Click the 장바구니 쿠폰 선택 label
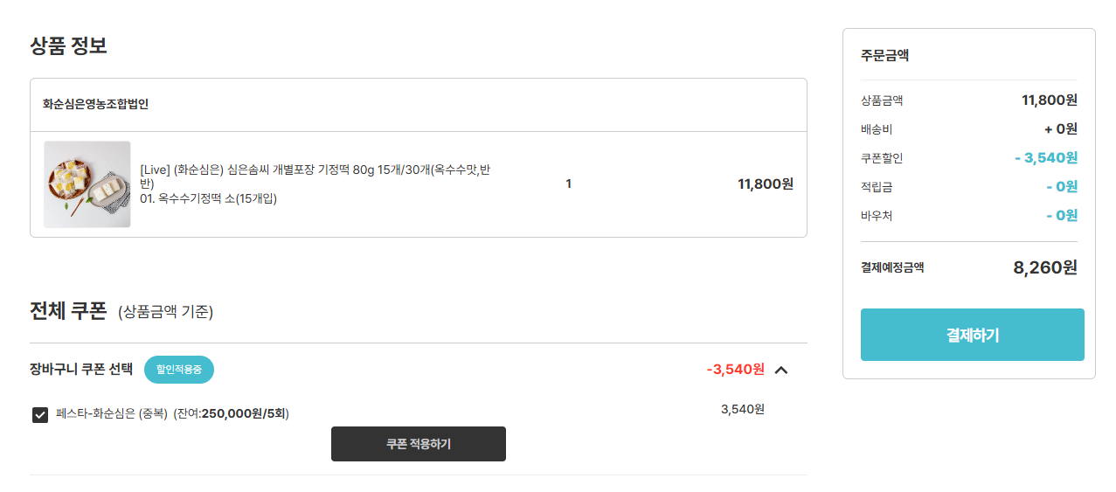 click(x=81, y=369)
